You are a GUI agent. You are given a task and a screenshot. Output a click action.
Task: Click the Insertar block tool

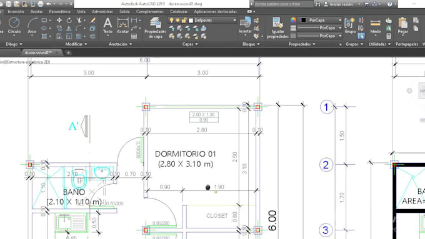(x=245, y=25)
